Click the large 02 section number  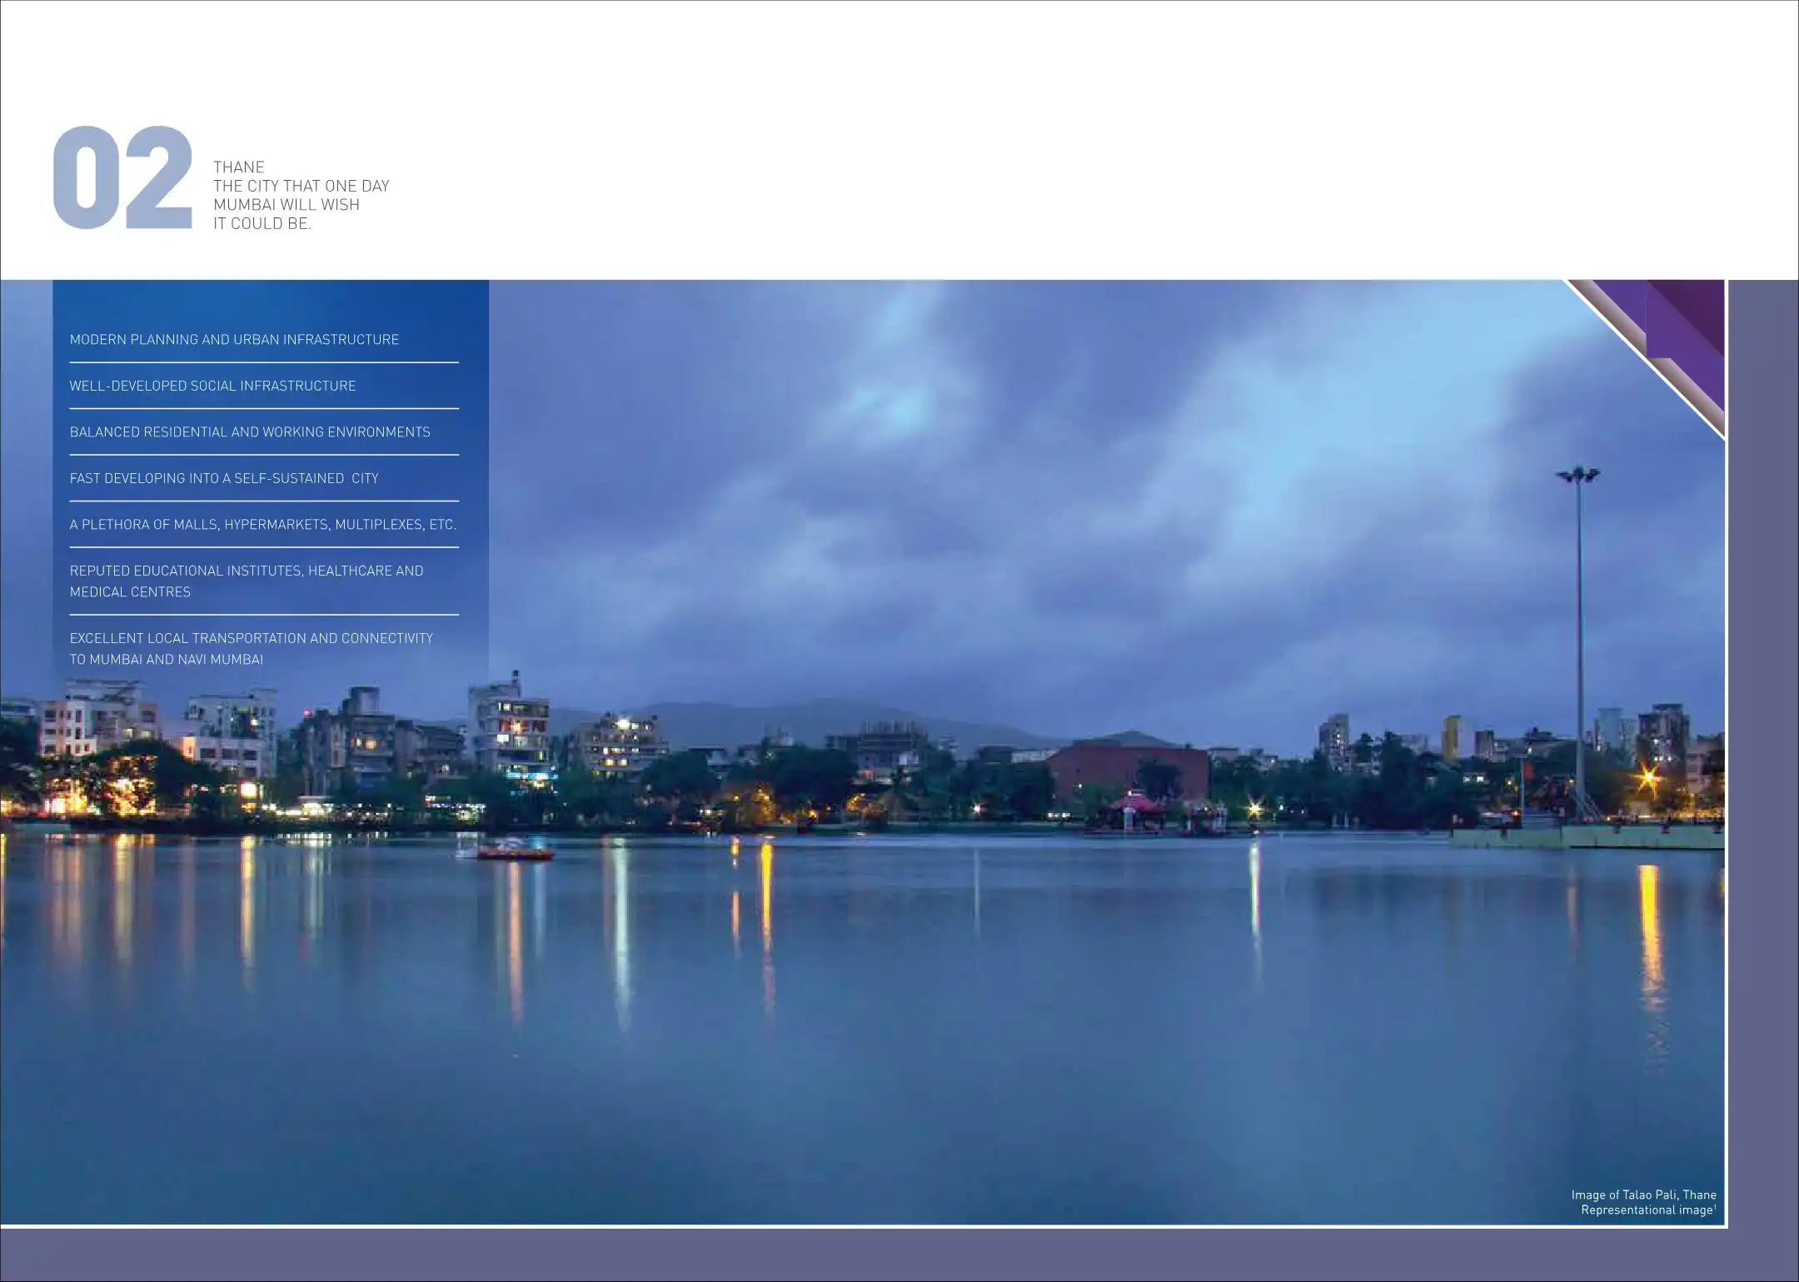click(122, 178)
